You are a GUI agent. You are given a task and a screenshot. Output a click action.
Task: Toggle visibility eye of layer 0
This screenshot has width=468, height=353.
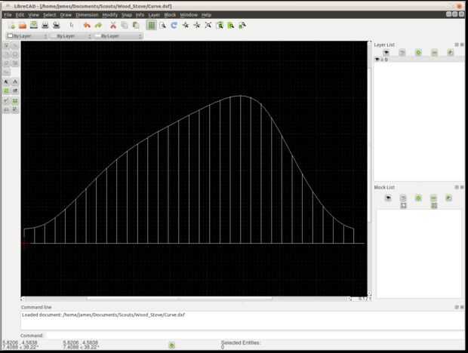pos(377,60)
